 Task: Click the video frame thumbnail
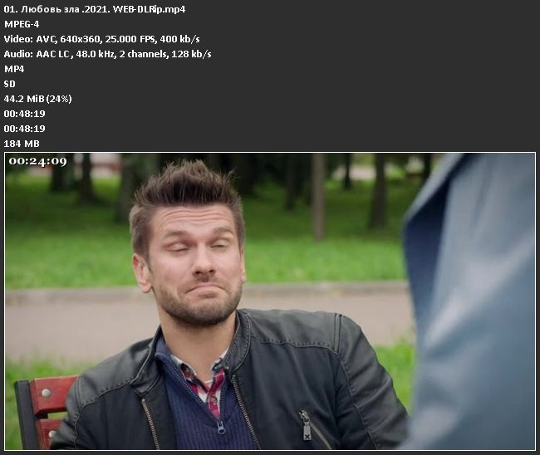click(270, 301)
